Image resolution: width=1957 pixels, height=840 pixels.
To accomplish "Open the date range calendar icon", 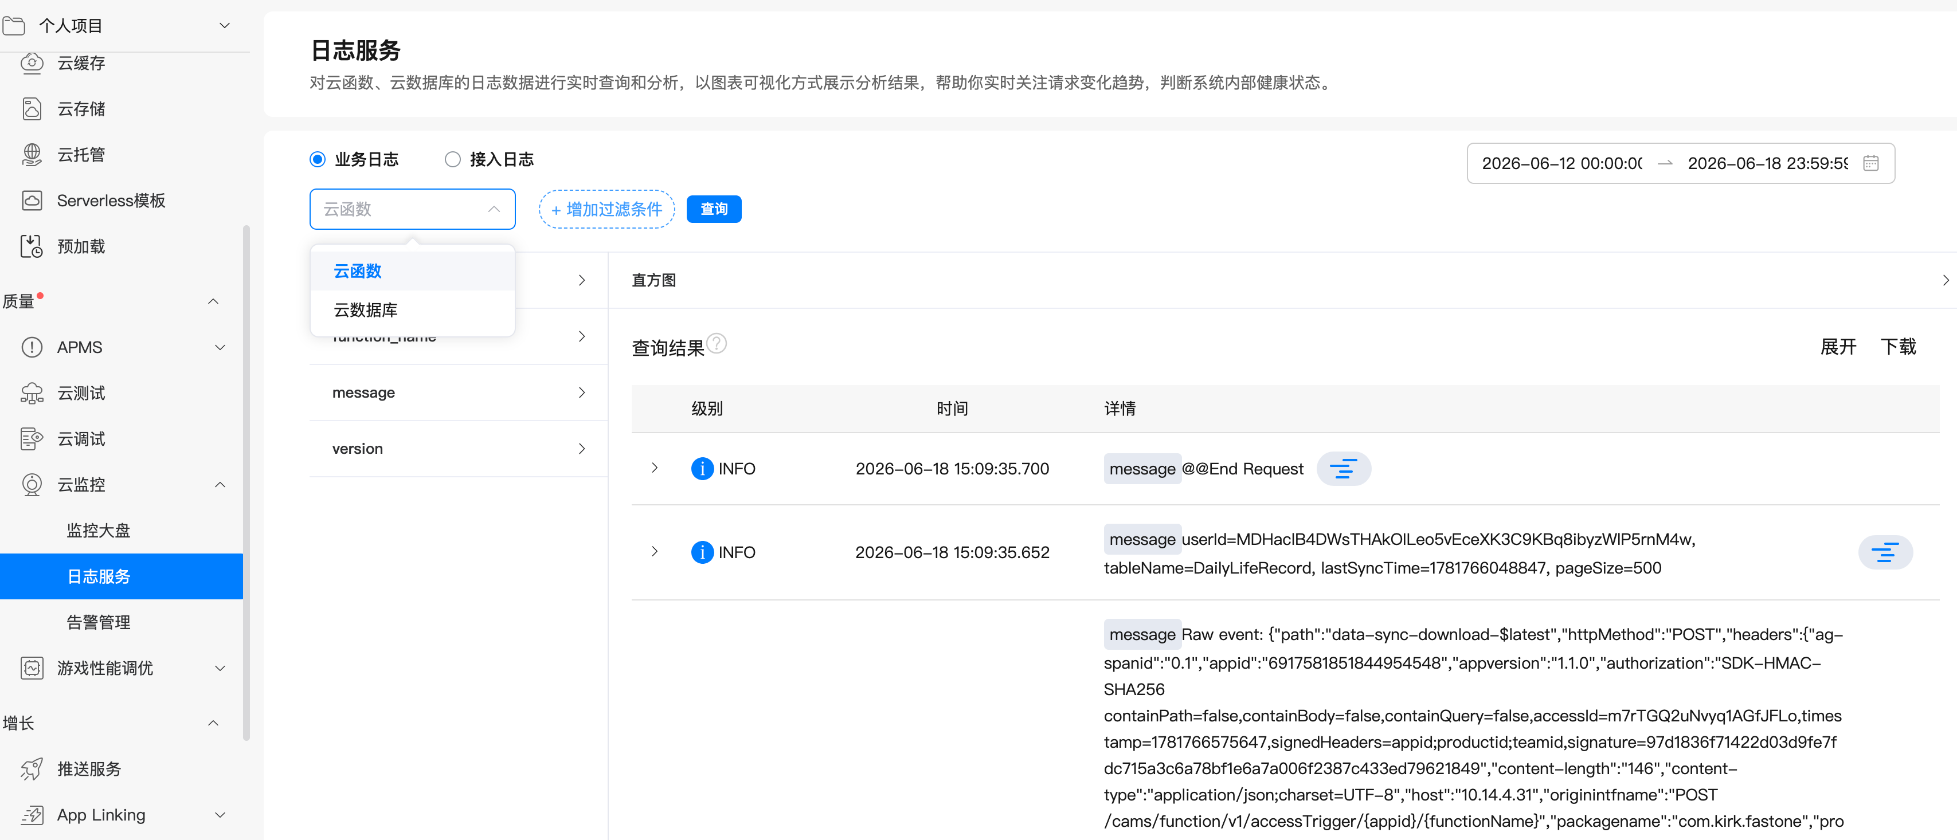I will tap(1870, 163).
